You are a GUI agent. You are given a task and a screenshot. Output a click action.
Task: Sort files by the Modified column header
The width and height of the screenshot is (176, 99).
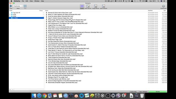tap(150, 10)
